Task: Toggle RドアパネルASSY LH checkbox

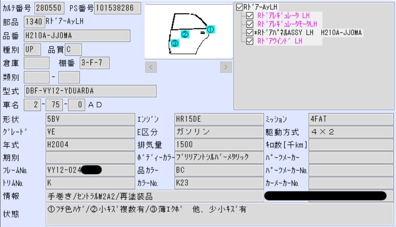Action: [250, 32]
